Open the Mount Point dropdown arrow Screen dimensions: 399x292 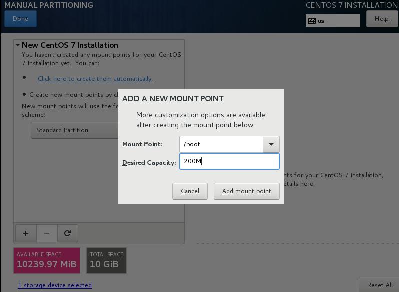[x=271, y=144]
